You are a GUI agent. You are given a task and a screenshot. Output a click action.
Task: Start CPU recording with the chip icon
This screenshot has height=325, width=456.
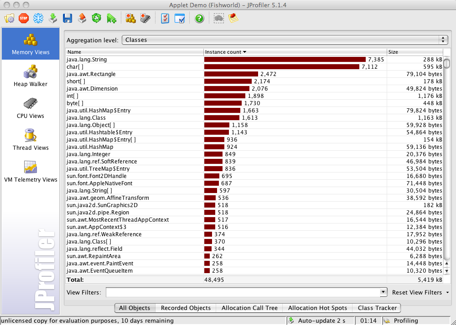tap(145, 19)
